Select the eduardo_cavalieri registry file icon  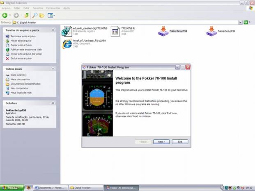pos(67,31)
